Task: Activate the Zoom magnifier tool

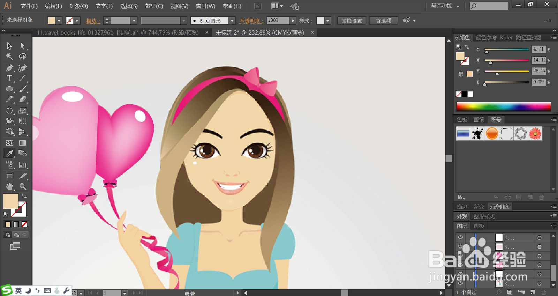Action: [23, 186]
